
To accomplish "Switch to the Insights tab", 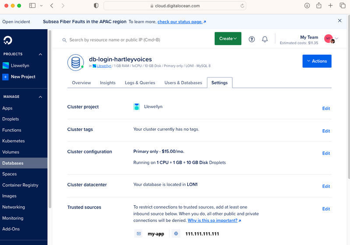I will [108, 83].
